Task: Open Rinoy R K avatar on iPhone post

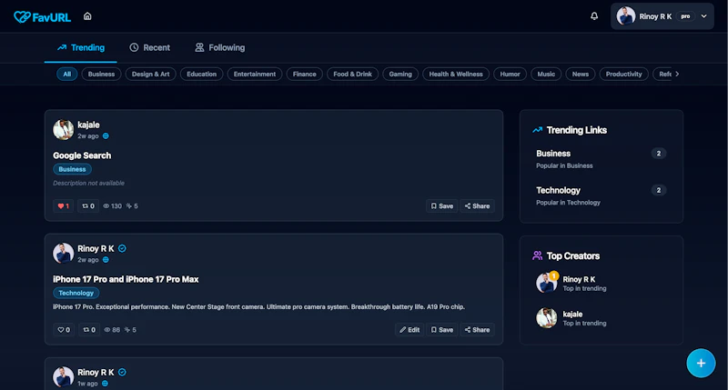Action: (x=63, y=254)
